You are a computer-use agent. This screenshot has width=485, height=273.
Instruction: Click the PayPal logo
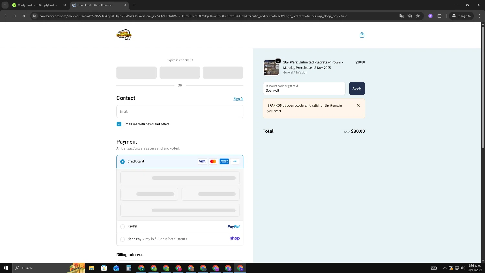pos(233,227)
